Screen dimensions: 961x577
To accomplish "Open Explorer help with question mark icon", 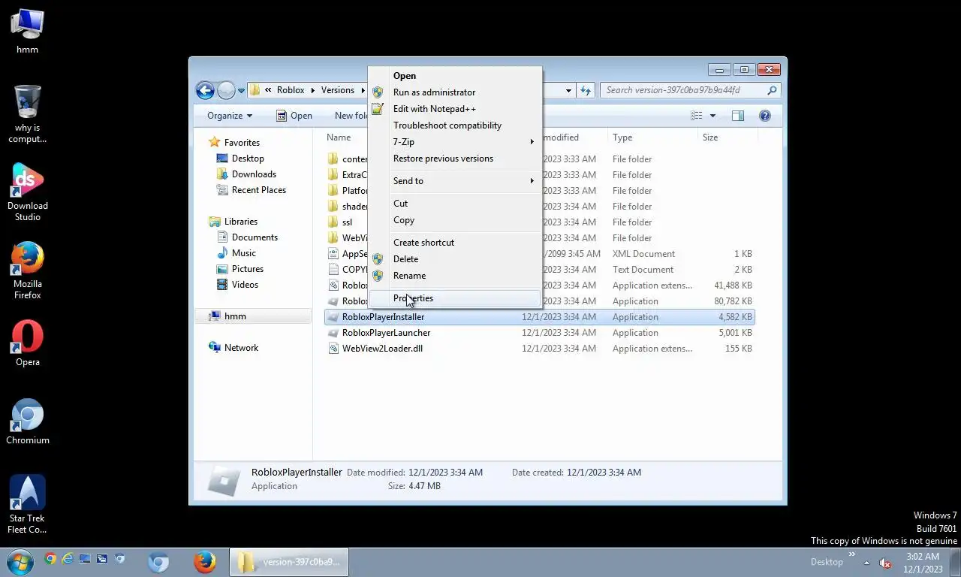I will coord(765,116).
